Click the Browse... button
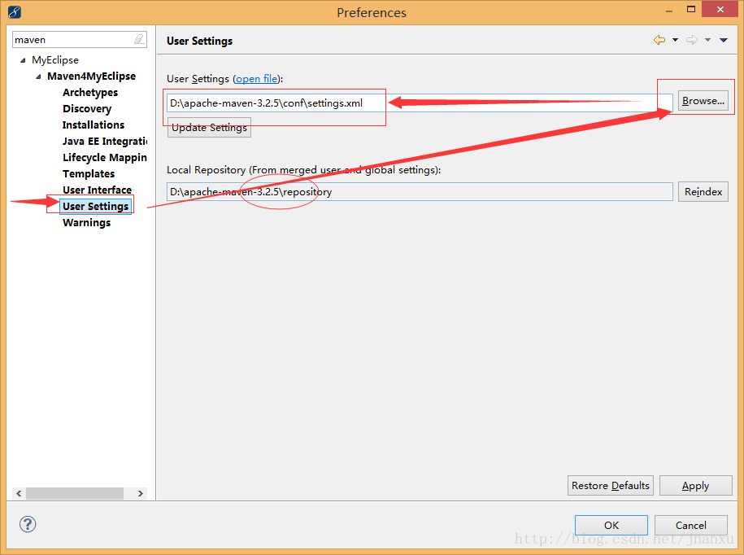The width and height of the screenshot is (744, 555). click(703, 101)
